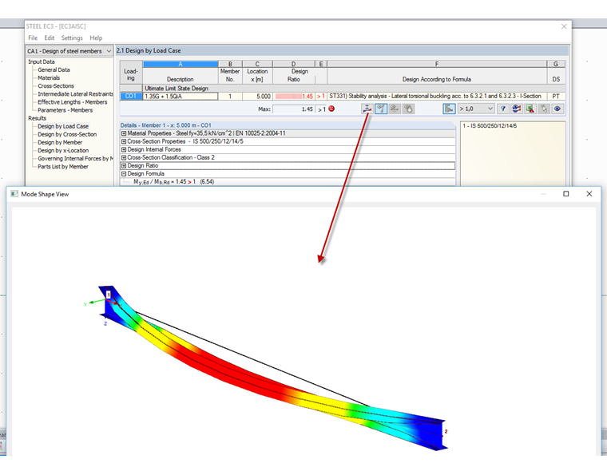This screenshot has width=607, height=475.
Task: Export table to Excel icon
Action: pyautogui.click(x=530, y=109)
